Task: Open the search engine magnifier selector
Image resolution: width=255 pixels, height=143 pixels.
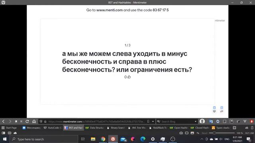Action: (159, 122)
